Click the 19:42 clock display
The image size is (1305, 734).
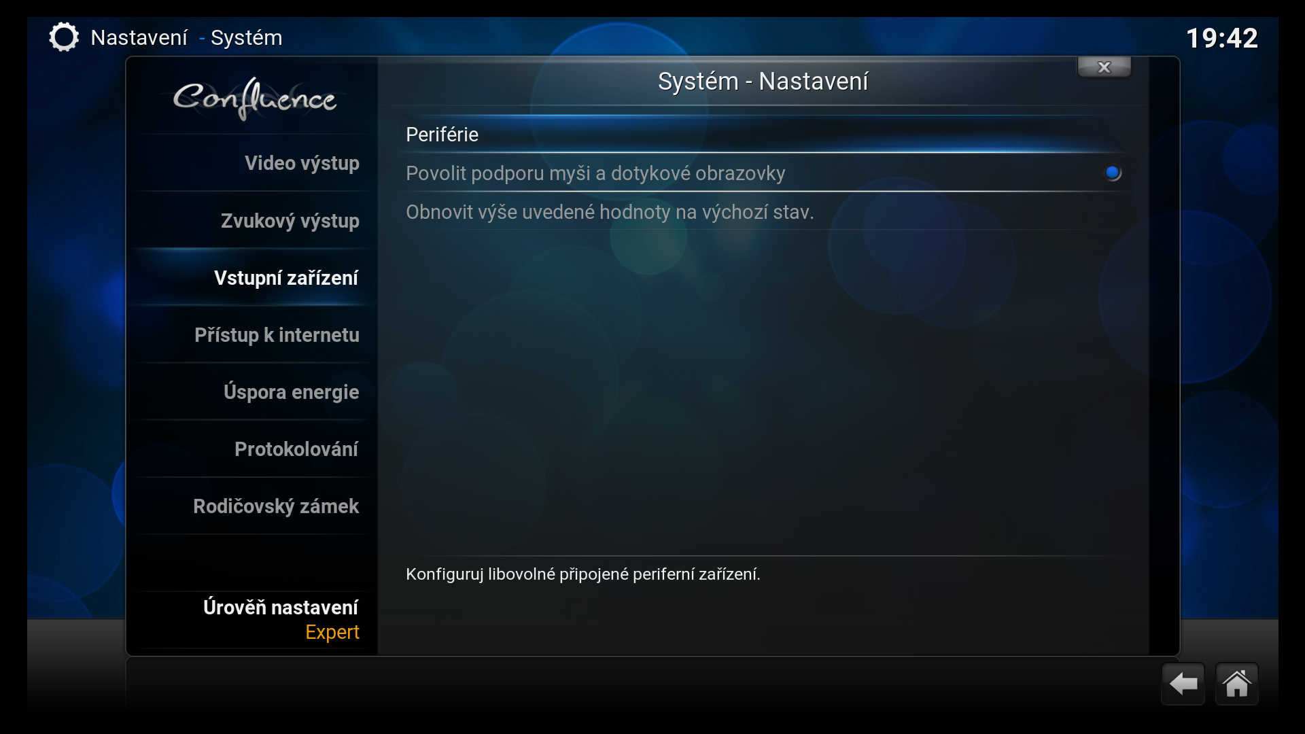tap(1221, 38)
